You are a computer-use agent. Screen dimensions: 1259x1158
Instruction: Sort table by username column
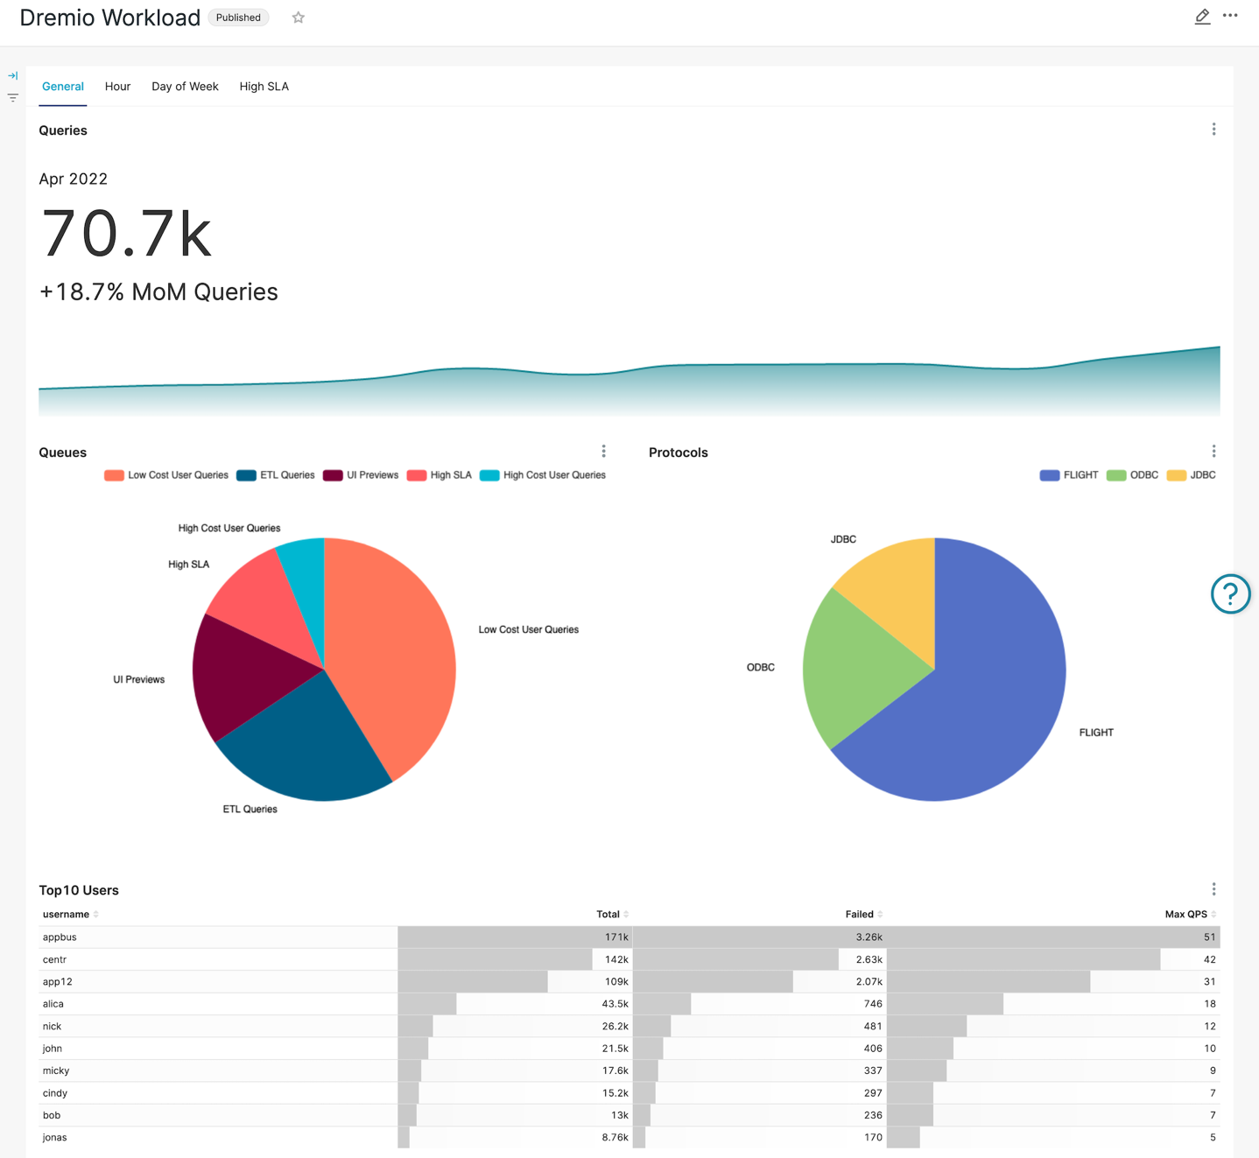coord(71,915)
